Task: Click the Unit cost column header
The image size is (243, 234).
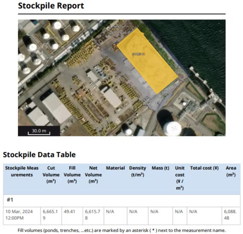Action: (x=180, y=178)
